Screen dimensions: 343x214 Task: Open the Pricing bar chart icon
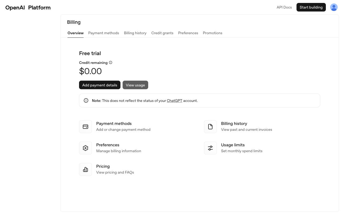[x=85, y=169]
